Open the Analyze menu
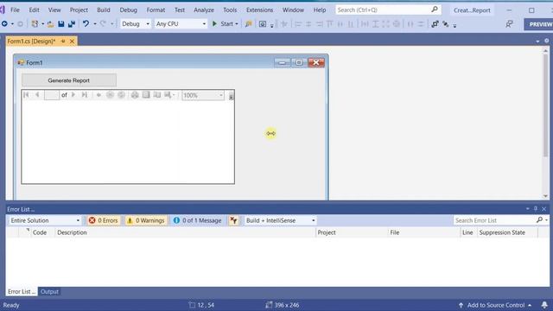The width and height of the screenshot is (553, 311). (x=204, y=10)
